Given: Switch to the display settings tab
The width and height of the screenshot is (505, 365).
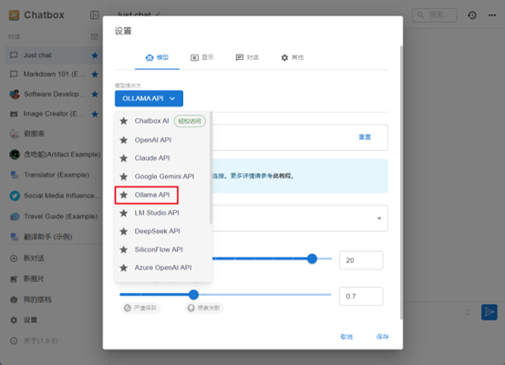Looking at the screenshot, I should point(202,57).
